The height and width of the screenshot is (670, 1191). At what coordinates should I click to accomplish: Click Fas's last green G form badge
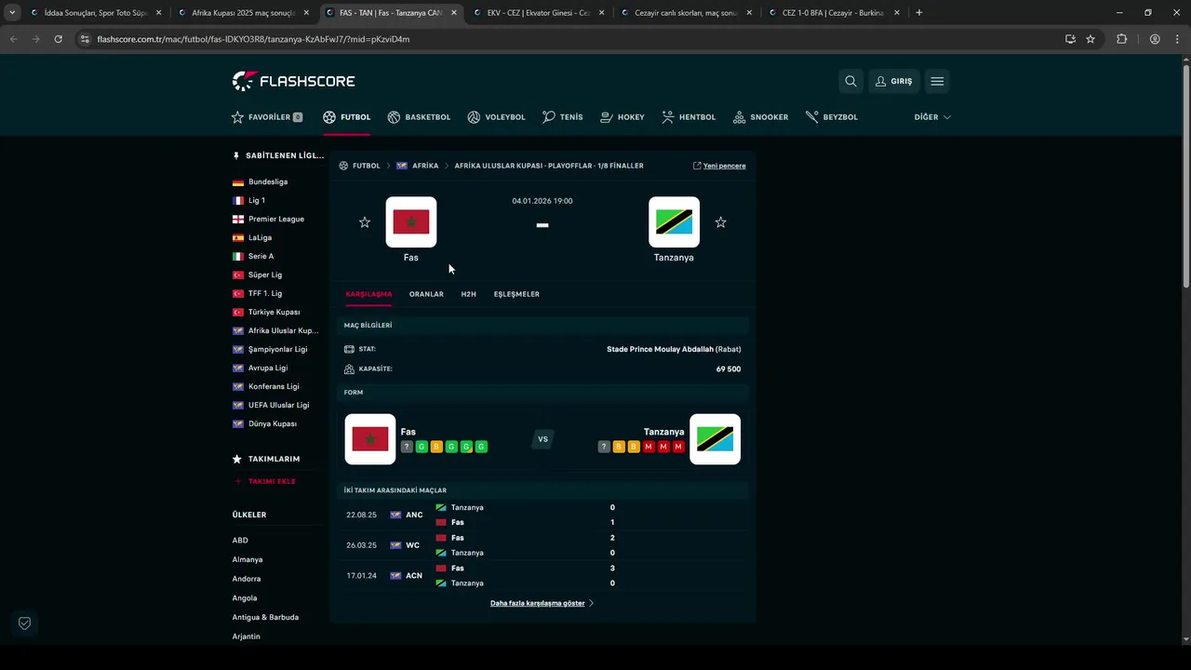(481, 447)
